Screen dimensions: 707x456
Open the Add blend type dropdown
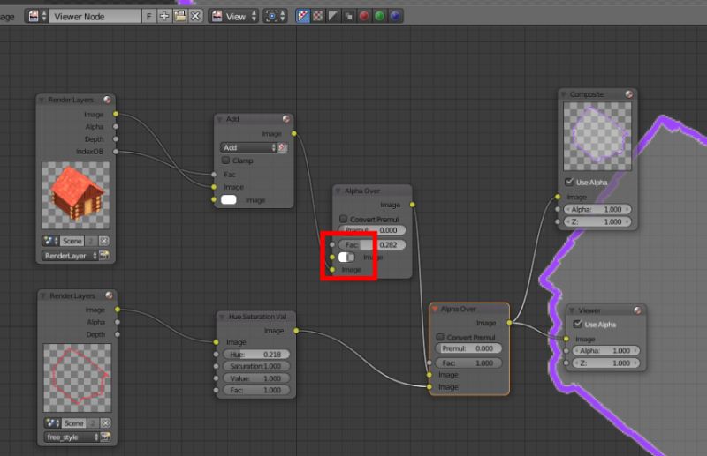coord(248,147)
